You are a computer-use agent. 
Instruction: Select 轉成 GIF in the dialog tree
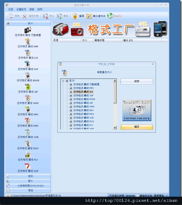click(x=83, y=103)
